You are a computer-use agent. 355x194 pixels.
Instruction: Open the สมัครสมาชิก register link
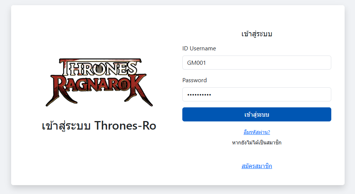tap(256, 166)
